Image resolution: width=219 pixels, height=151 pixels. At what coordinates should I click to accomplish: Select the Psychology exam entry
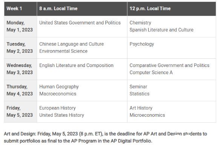coord(142,44)
